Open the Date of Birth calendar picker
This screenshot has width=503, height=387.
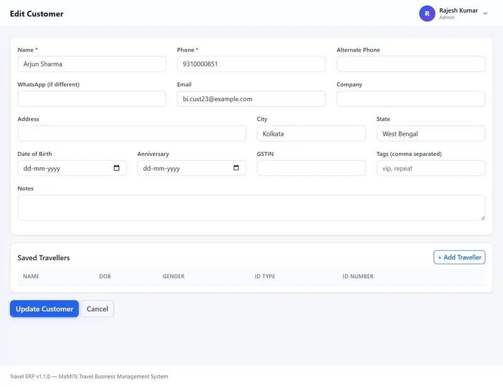coord(116,168)
